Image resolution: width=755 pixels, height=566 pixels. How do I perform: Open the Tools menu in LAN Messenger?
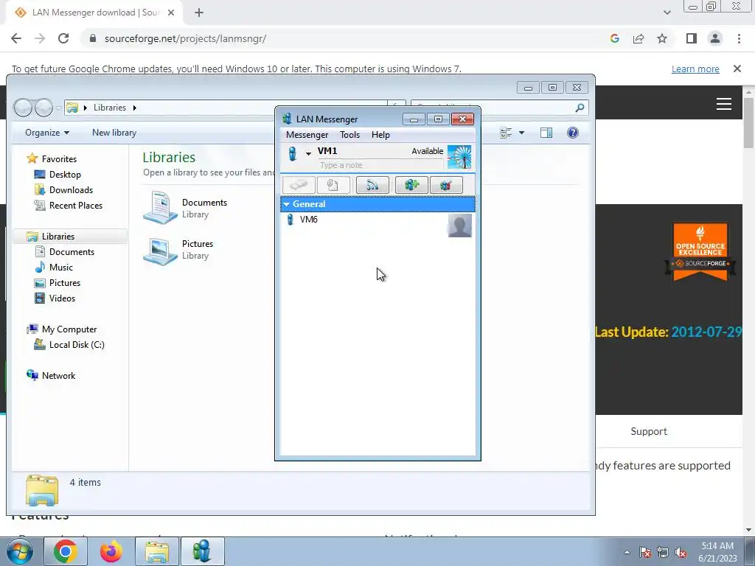(350, 135)
